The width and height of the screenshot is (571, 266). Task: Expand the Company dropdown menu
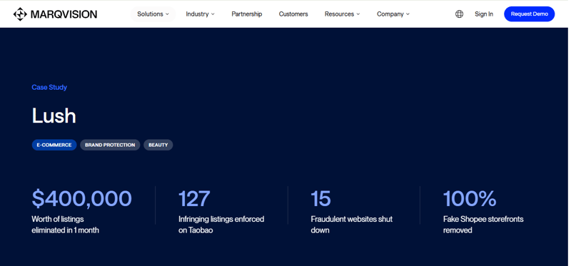click(x=393, y=14)
